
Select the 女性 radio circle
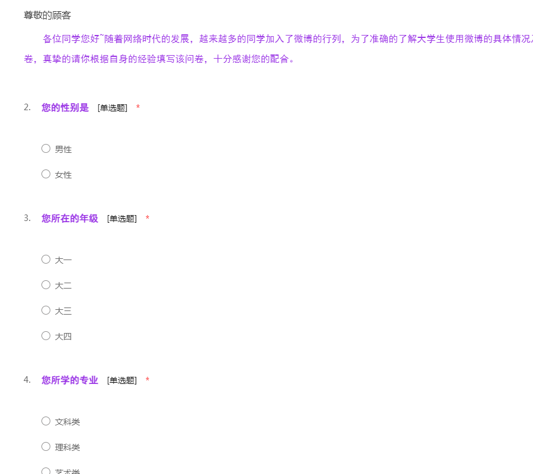pyautogui.click(x=46, y=174)
